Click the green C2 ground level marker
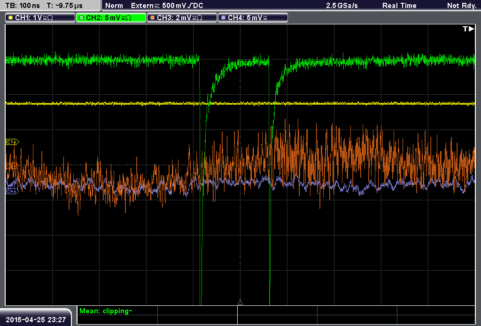The width and height of the screenshot is (481, 326). point(12,60)
